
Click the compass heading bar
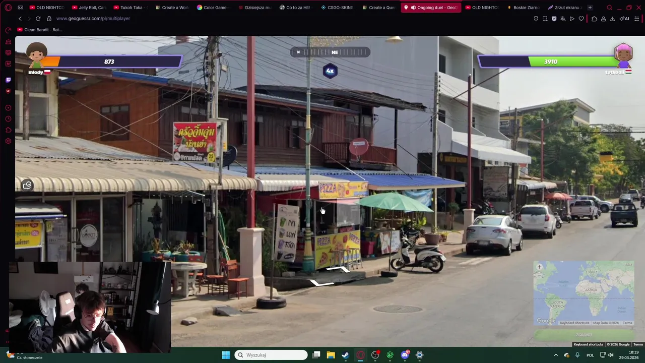tap(330, 52)
